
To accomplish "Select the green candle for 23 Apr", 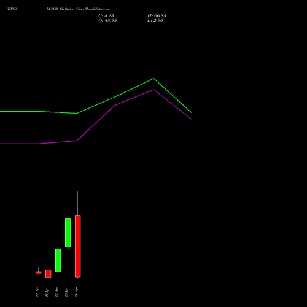I will (68, 233).
